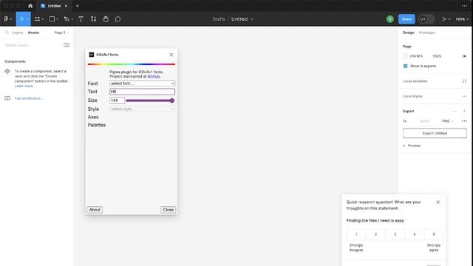The width and height of the screenshot is (473, 266).
Task: Switch to the Layers tab
Action: (18, 33)
